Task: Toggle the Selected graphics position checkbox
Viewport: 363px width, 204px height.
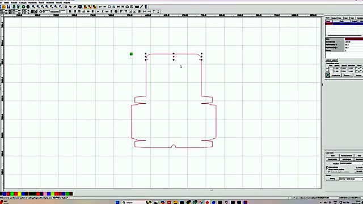Action: click(x=329, y=172)
